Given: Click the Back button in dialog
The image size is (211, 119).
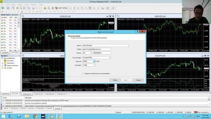Looking at the screenshot, I should coord(115,80).
